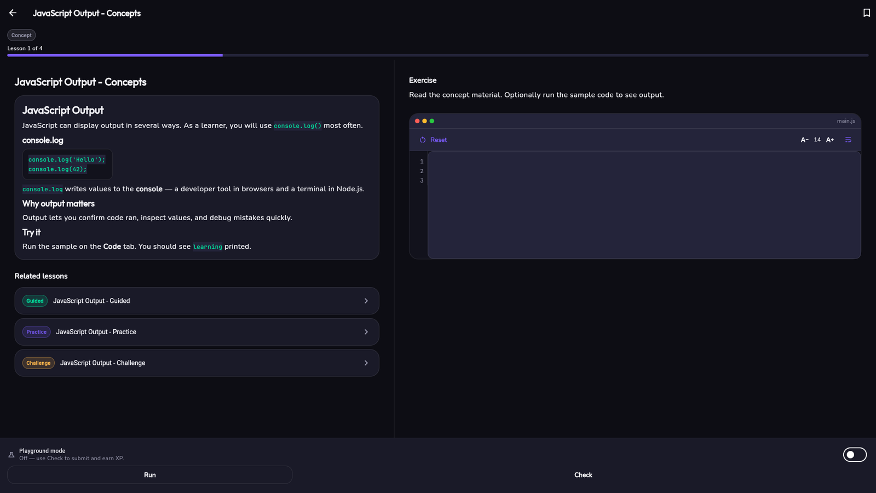Click the red window dot in editor

point(417,121)
